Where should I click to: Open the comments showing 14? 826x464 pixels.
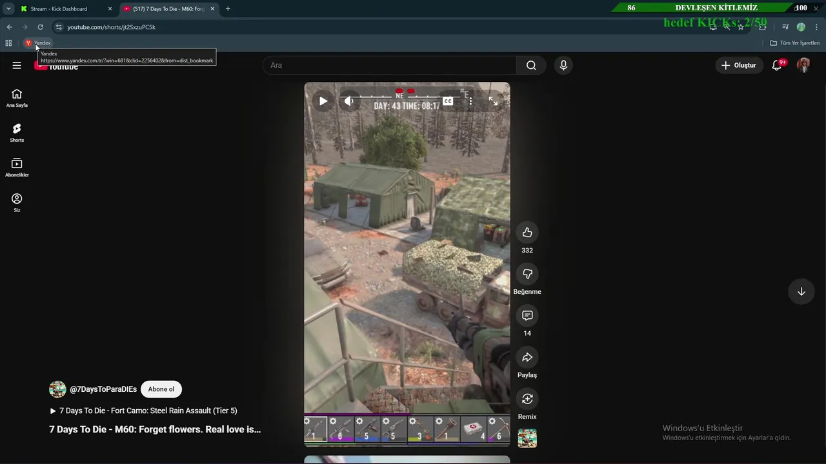pyautogui.click(x=527, y=315)
